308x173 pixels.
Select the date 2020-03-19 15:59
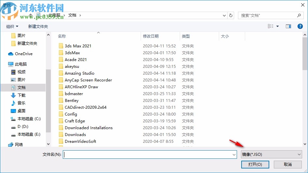tap(159, 121)
